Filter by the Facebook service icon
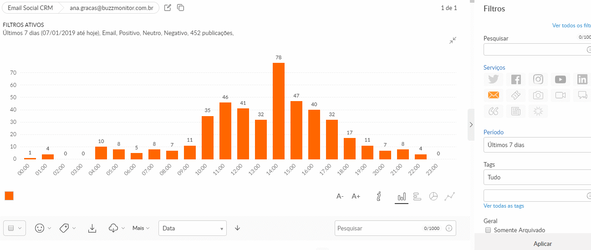The height and width of the screenshot is (250, 591). point(516,79)
